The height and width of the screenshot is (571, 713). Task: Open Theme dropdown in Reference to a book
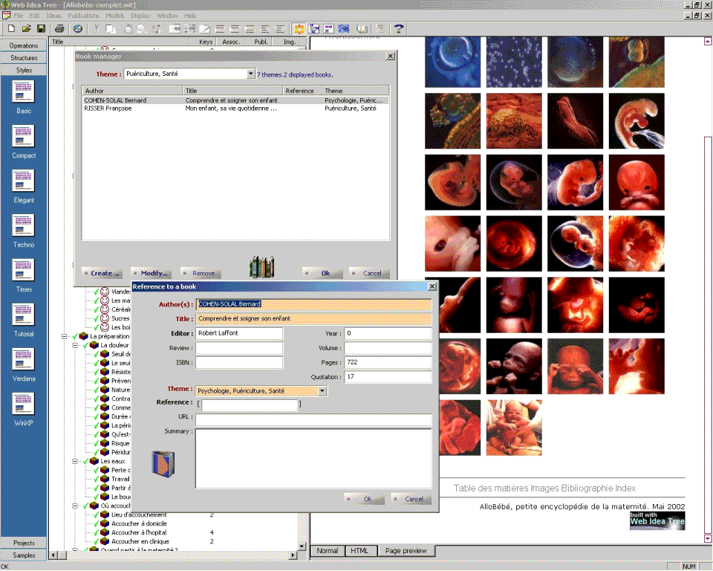(322, 390)
